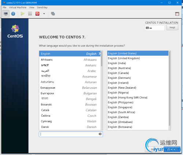Image resolution: width=183 pixels, height=155 pixels.
Task: Choose English (United States) locale
Action: (x=138, y=53)
